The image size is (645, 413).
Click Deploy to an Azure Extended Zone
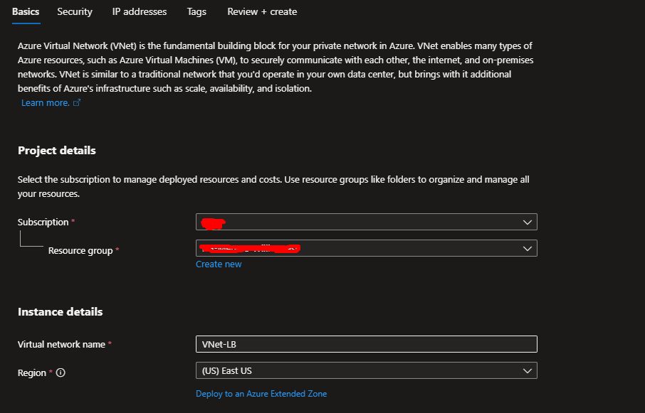pos(261,394)
